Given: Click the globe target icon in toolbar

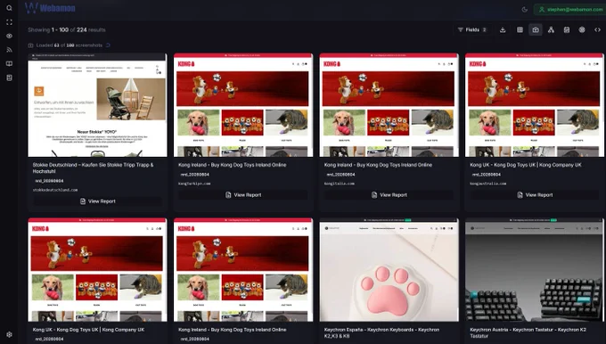Looking at the screenshot, I should tap(582, 29).
